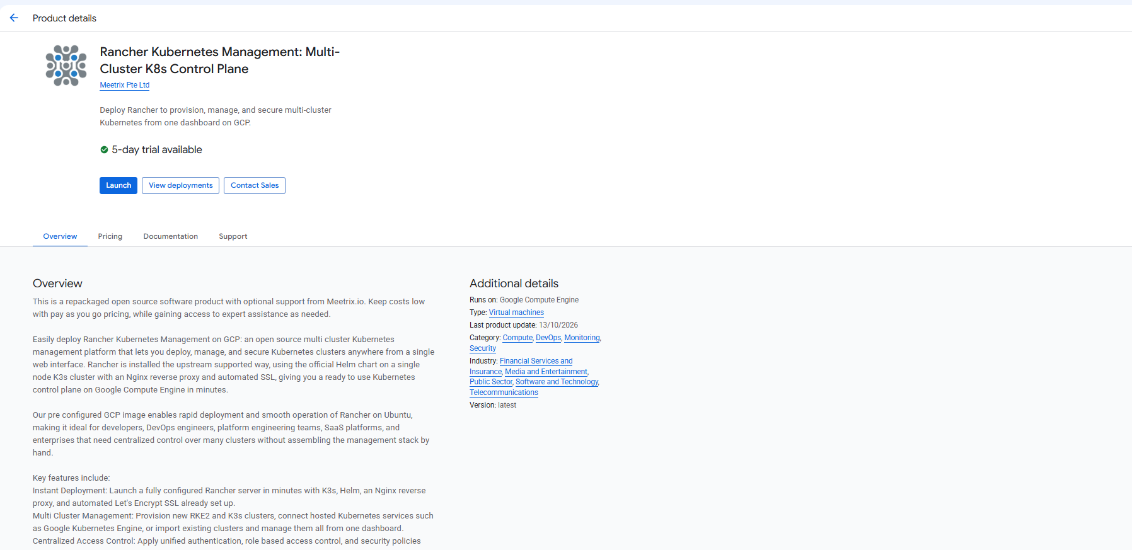Click the 'Product details' header text

[64, 18]
